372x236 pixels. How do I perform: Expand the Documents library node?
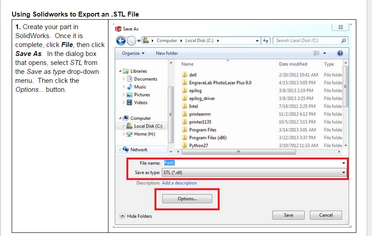coord(124,79)
